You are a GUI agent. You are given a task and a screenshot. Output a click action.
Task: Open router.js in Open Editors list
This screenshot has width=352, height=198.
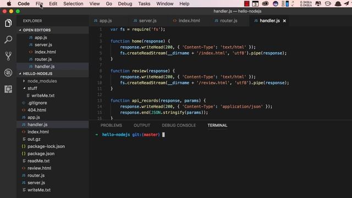(x=53, y=59)
